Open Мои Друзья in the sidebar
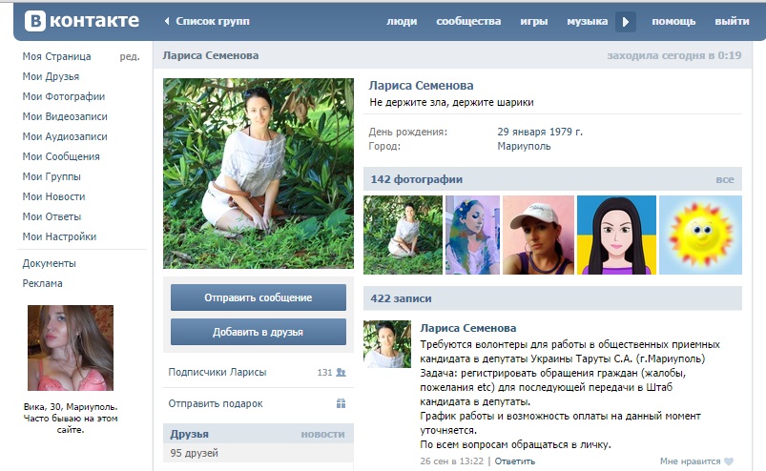Viewport: 766px width, 471px height. coord(51,76)
